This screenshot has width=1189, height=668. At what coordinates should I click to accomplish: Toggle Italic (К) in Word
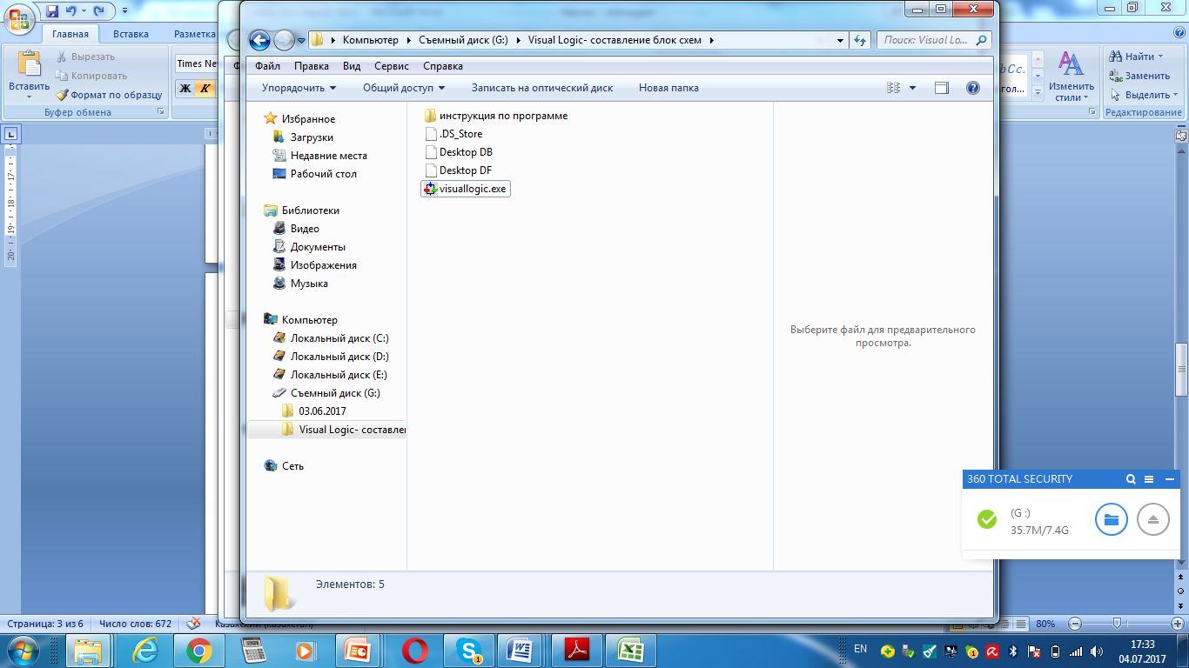205,88
